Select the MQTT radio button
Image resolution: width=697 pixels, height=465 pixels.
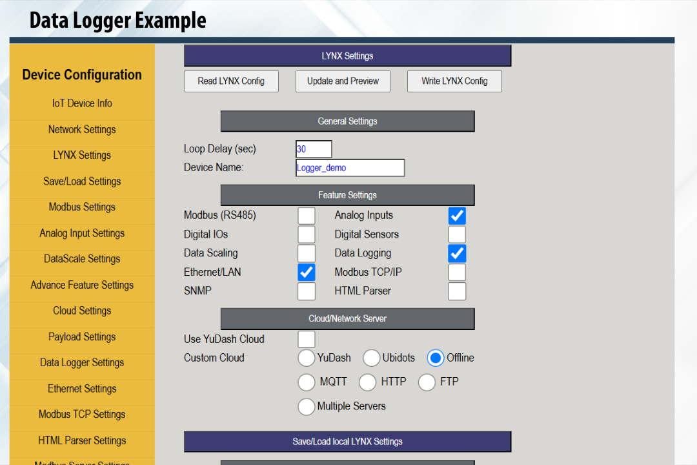(x=307, y=382)
